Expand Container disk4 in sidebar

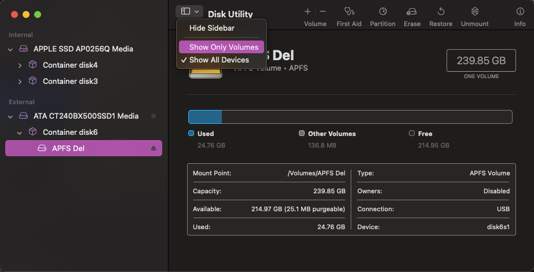pyautogui.click(x=20, y=65)
